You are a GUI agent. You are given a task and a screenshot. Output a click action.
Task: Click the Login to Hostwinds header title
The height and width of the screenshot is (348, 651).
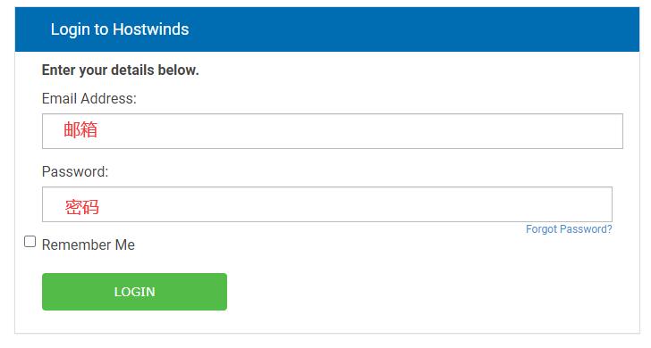pos(120,29)
